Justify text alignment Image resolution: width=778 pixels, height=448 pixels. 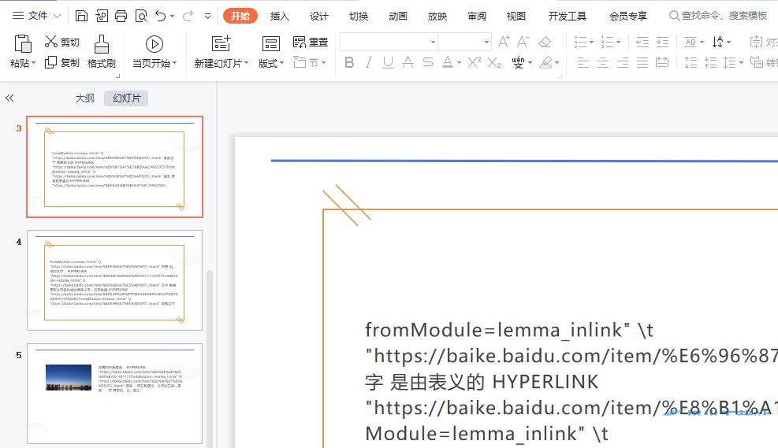(642, 62)
